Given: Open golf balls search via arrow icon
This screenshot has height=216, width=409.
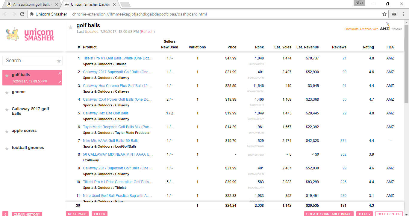Looking at the screenshot, I should click(x=60, y=82).
